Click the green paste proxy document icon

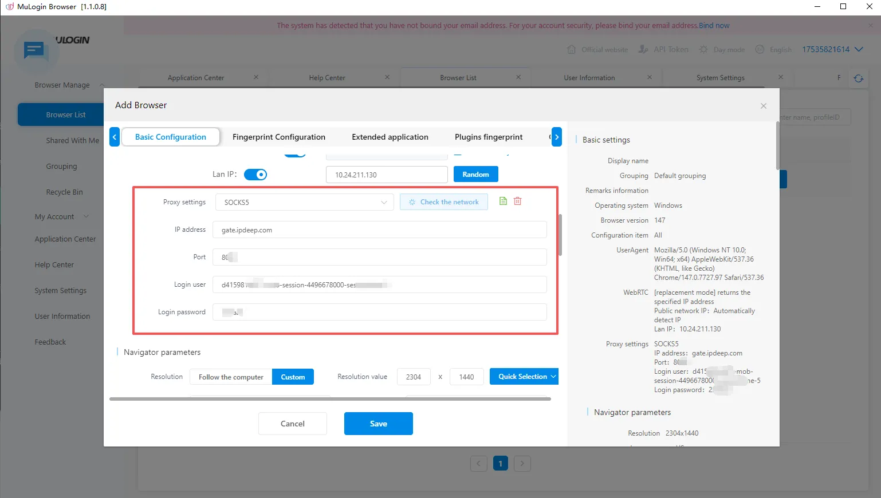503,201
